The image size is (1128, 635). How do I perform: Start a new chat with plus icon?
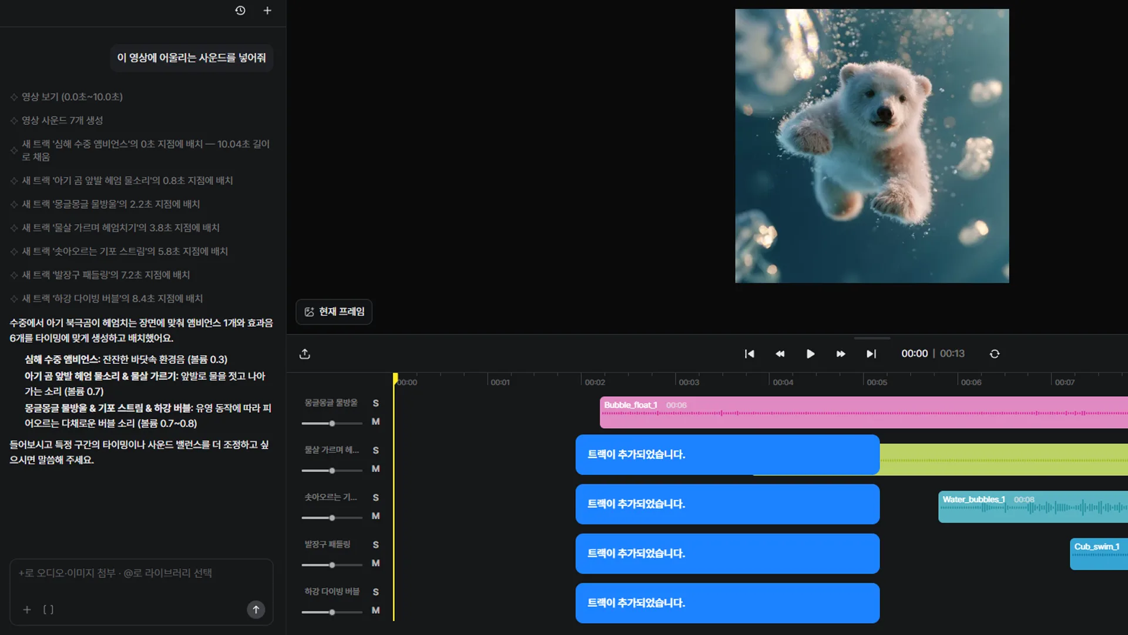(267, 11)
